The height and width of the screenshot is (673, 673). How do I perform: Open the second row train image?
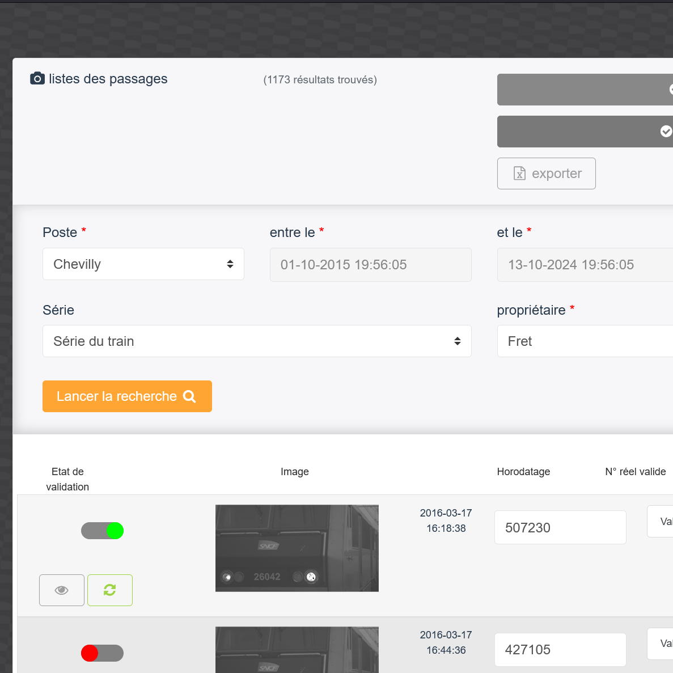point(297,650)
